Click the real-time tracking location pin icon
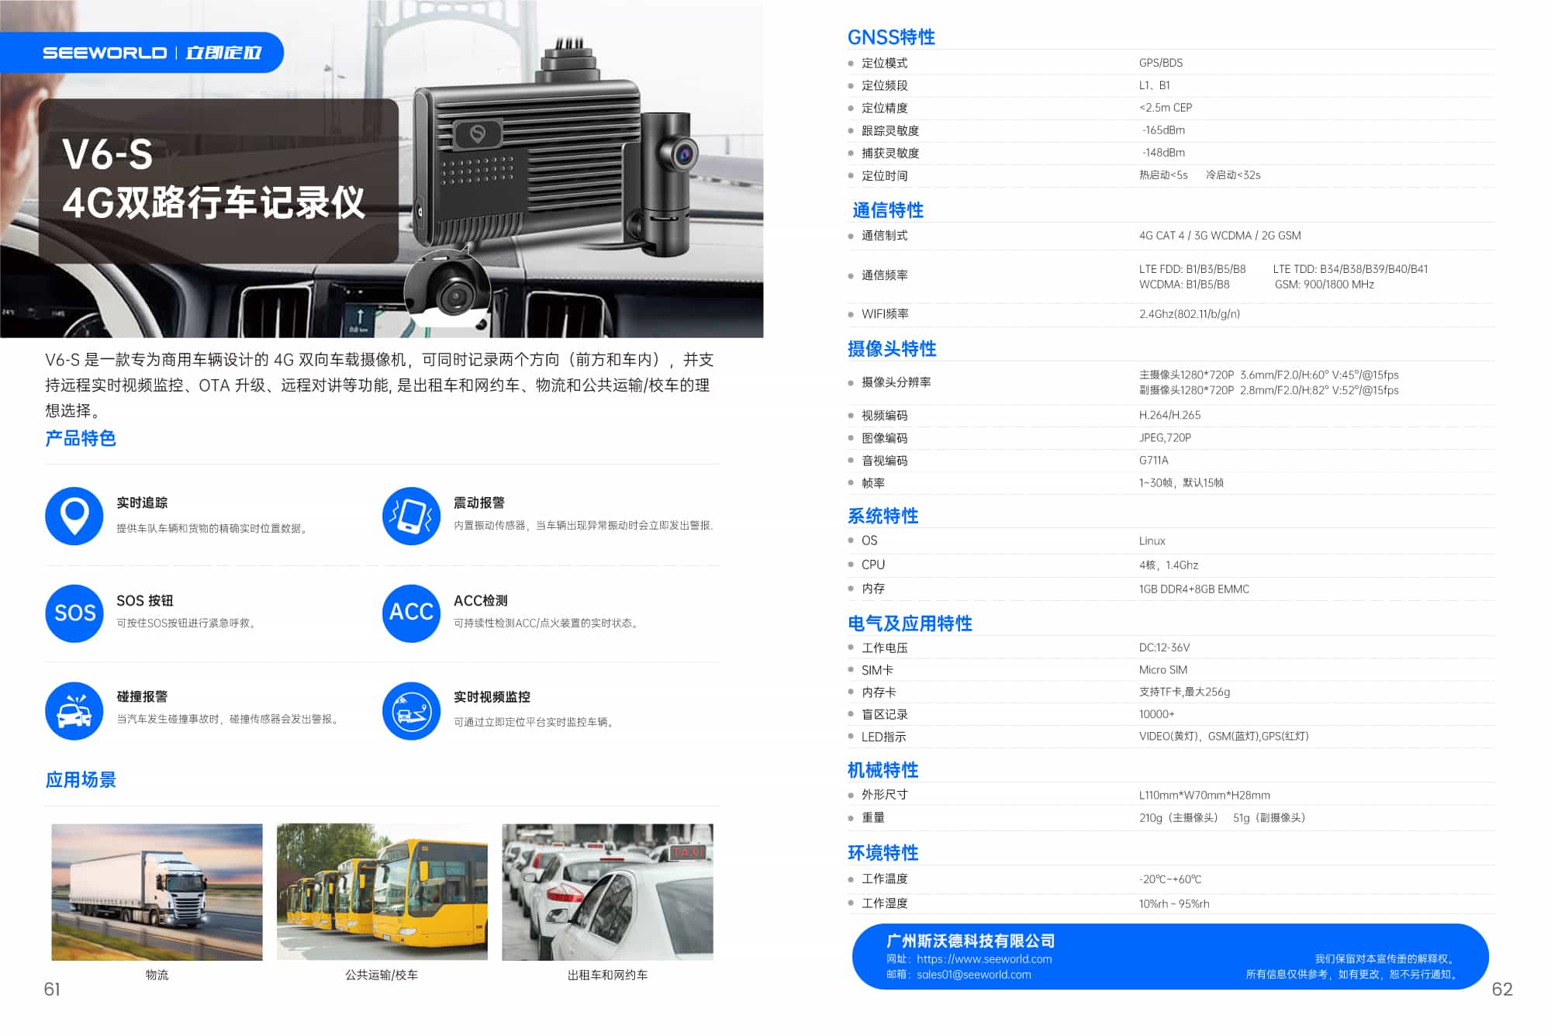Screen dimensions: 1551x1036 point(74,516)
